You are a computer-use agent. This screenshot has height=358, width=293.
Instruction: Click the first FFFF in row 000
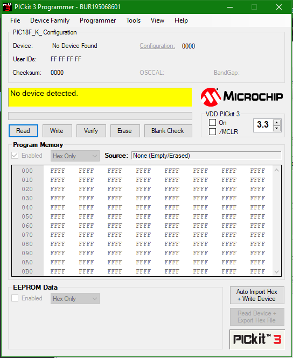point(58,171)
